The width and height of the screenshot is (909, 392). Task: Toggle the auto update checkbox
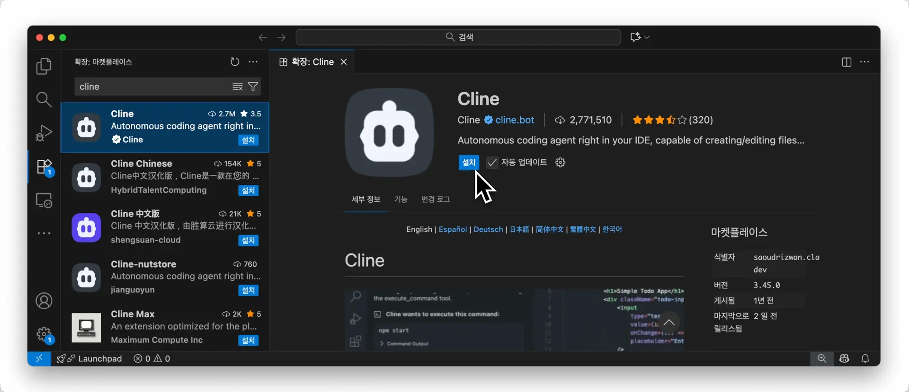(492, 163)
